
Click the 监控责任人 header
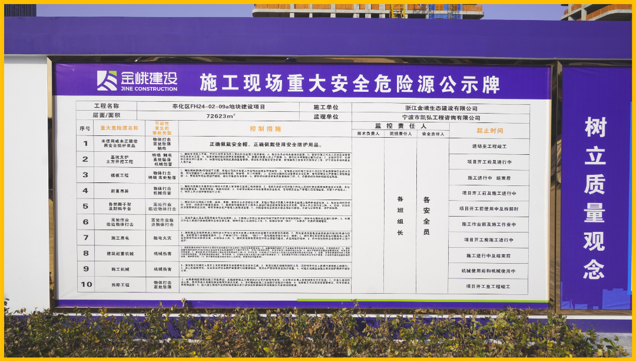[400, 126]
